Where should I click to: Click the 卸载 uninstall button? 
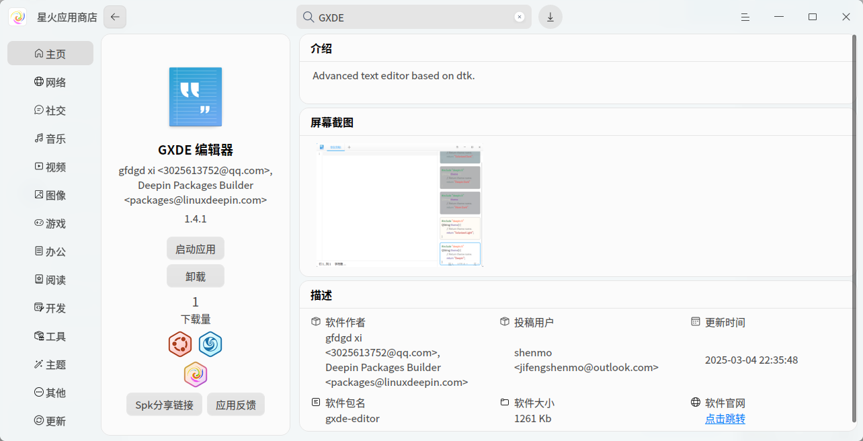pos(196,276)
